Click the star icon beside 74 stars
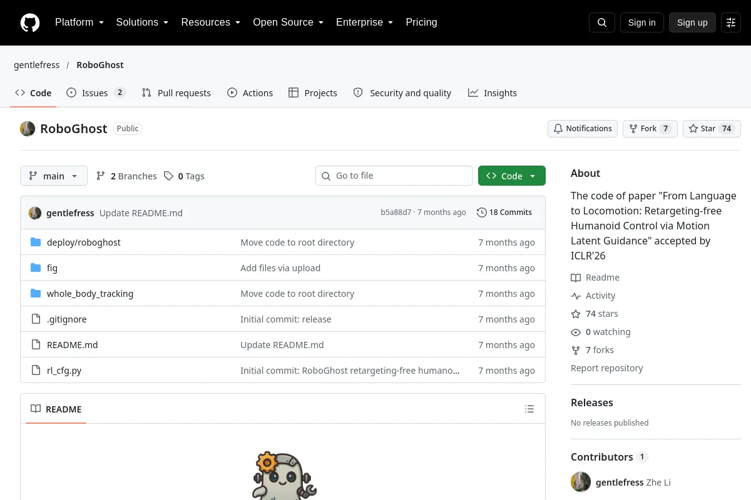The height and width of the screenshot is (500, 751). coord(576,314)
